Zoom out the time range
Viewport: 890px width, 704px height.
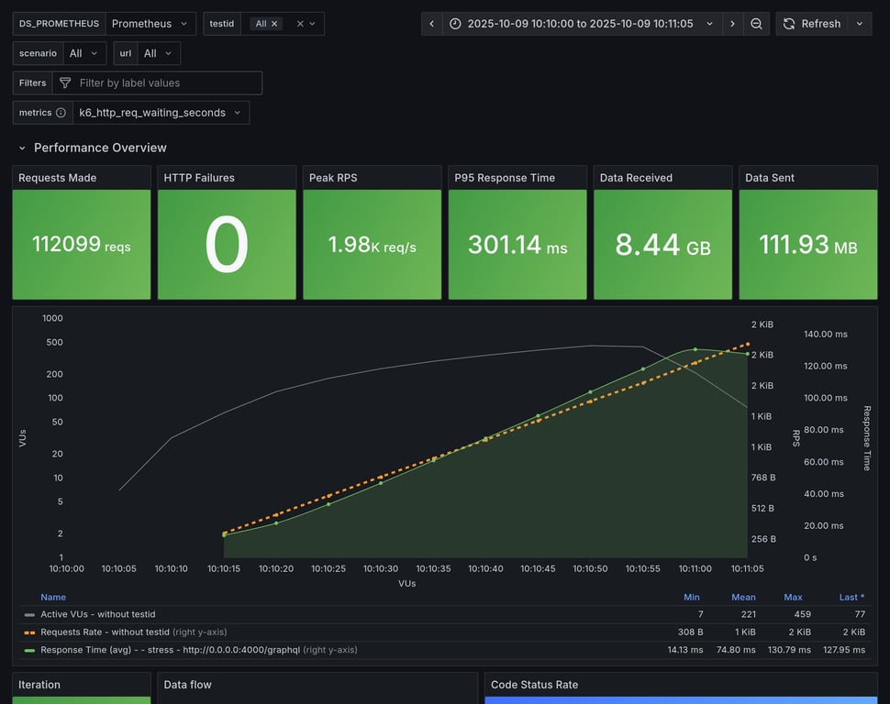[x=756, y=24]
